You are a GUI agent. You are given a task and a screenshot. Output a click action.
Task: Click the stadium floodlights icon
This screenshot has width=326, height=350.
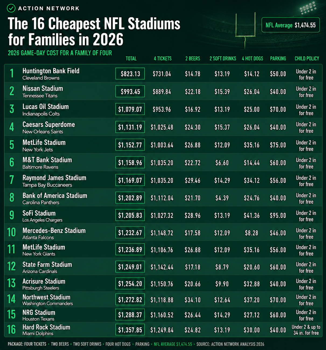click(308, 8)
